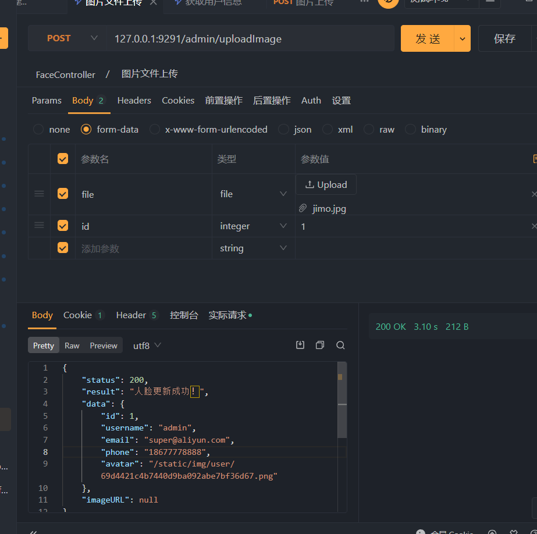This screenshot has width=537, height=534.
Task: Switch to the request Body tab
Action: 89,100
